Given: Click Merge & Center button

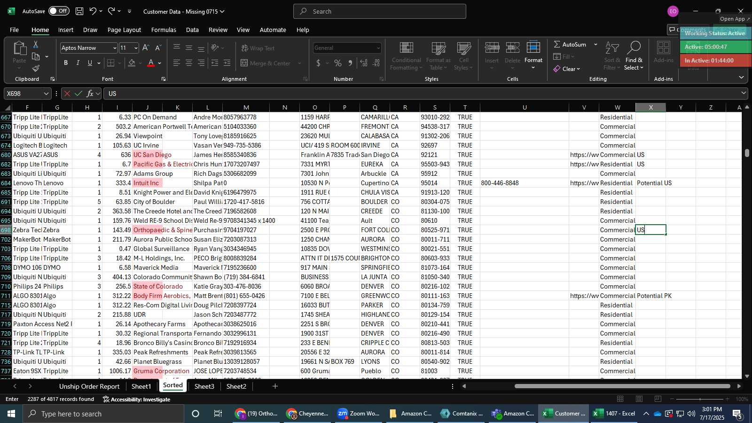Looking at the screenshot, I should (266, 63).
